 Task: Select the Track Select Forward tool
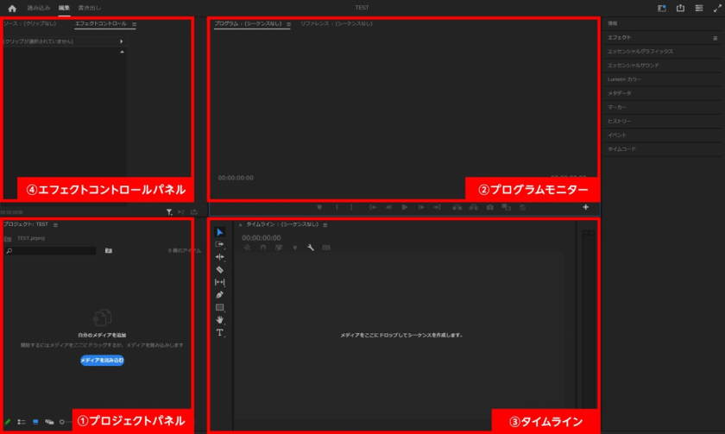tap(219, 244)
